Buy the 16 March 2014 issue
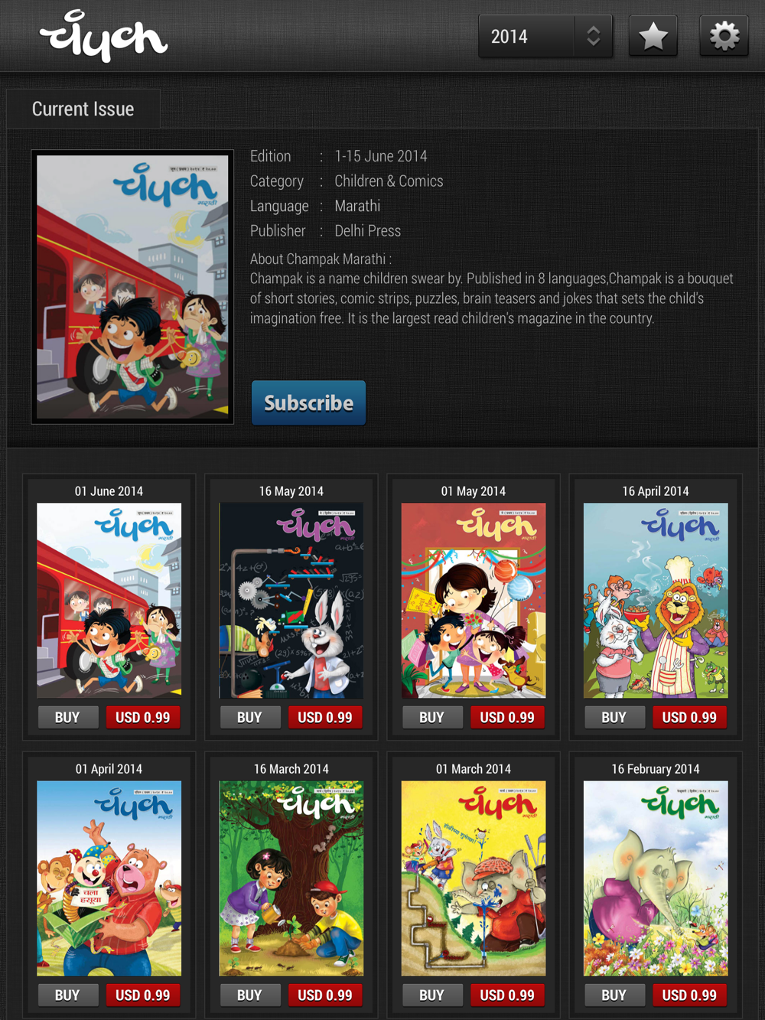The height and width of the screenshot is (1020, 765). (249, 995)
